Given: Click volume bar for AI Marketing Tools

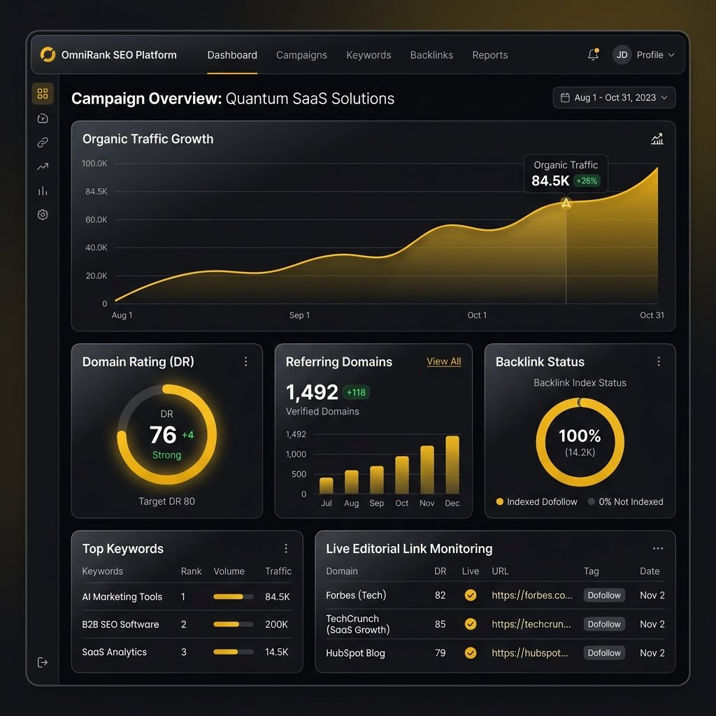Looking at the screenshot, I should pos(234,597).
